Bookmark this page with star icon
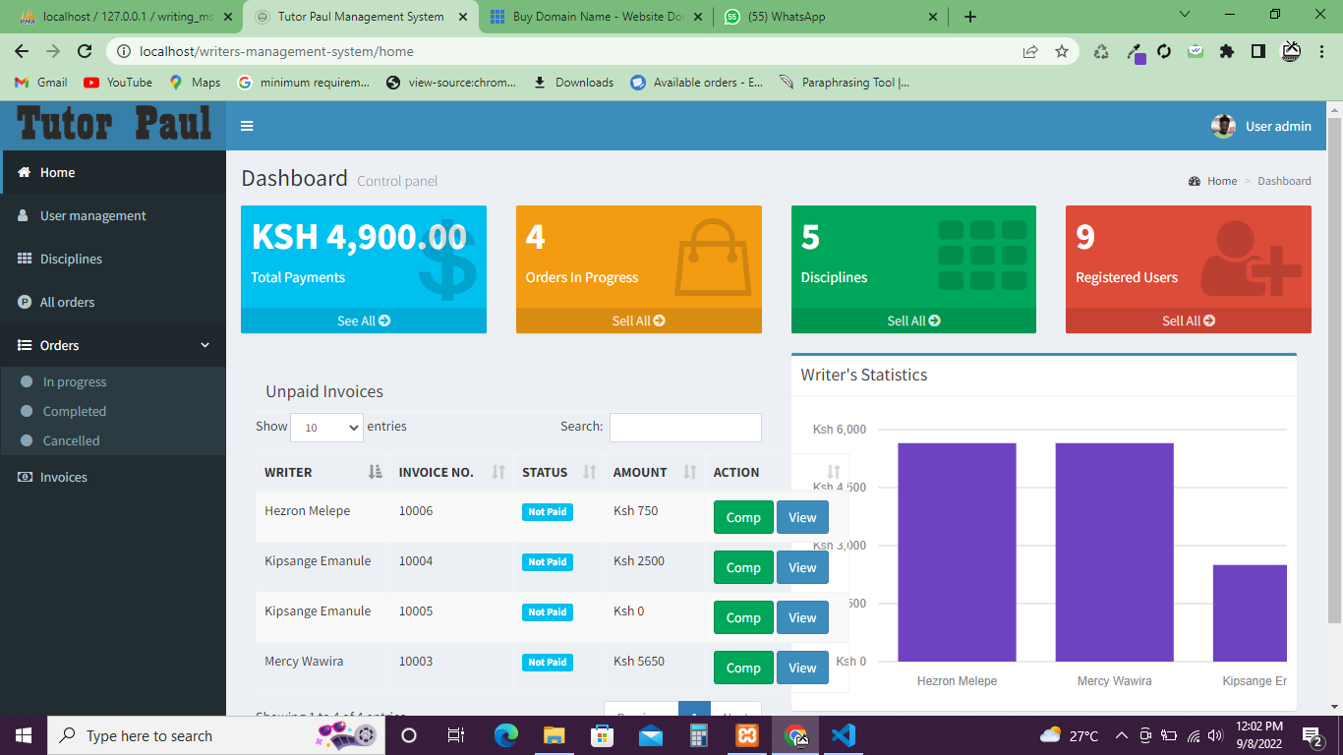This screenshot has width=1343, height=755. coord(1062,51)
